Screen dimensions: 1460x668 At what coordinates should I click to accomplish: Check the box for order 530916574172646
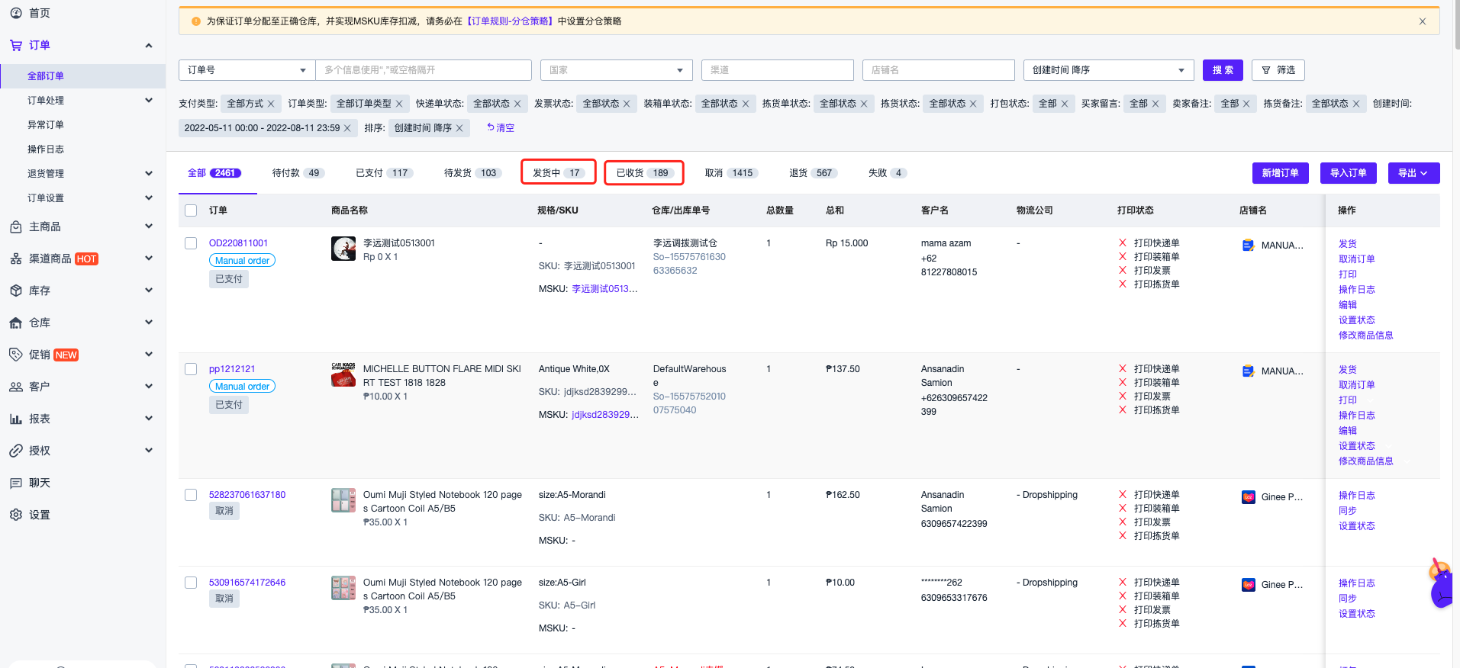[x=191, y=583]
